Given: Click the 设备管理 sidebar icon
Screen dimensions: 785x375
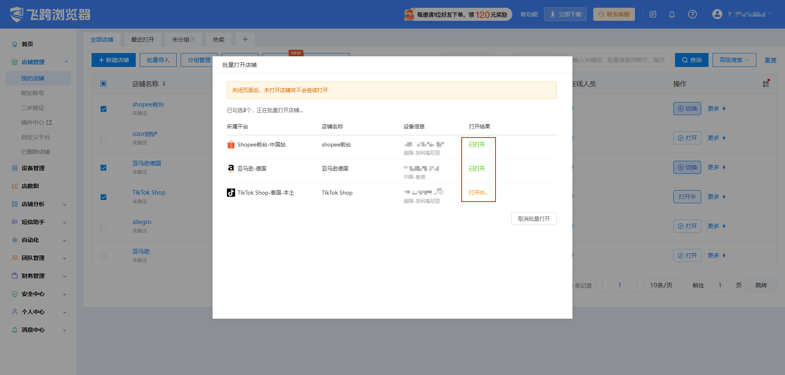Looking at the screenshot, I should coord(15,168).
